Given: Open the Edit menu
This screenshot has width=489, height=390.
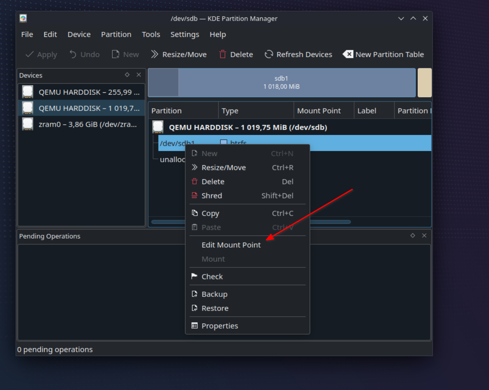Looking at the screenshot, I should coord(50,34).
